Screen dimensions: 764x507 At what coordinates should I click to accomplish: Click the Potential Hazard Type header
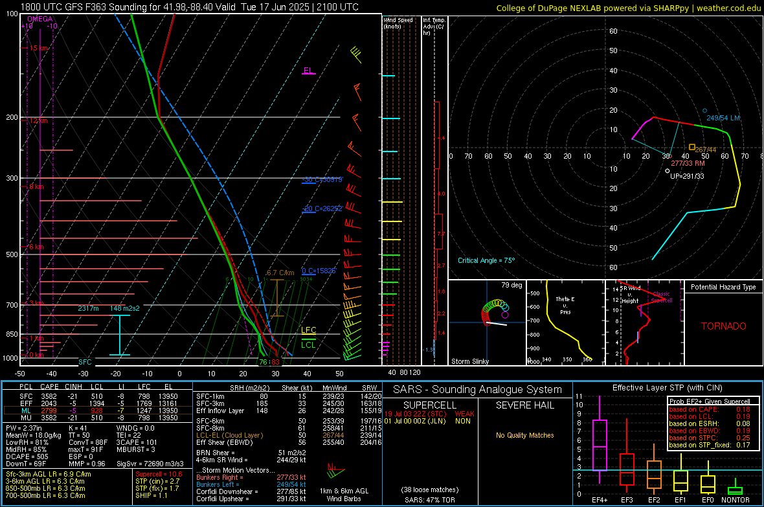point(723,287)
